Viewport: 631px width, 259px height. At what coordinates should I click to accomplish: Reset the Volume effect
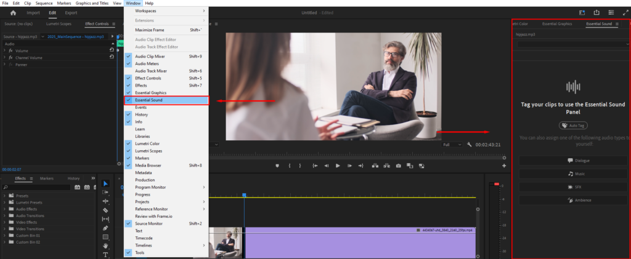(x=112, y=50)
